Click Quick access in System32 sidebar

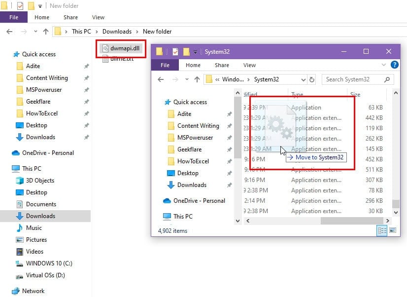[x=190, y=102]
